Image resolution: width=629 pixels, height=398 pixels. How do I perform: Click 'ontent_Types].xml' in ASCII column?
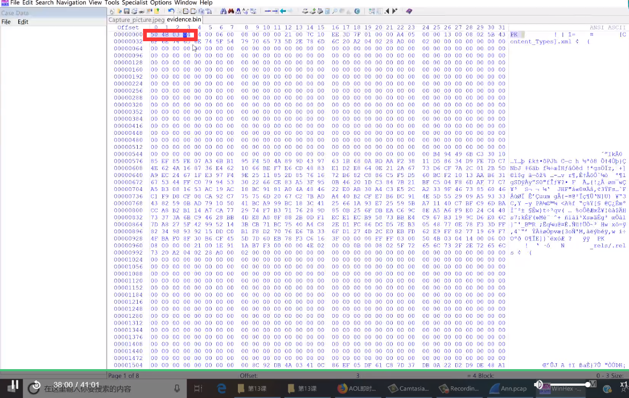541,41
